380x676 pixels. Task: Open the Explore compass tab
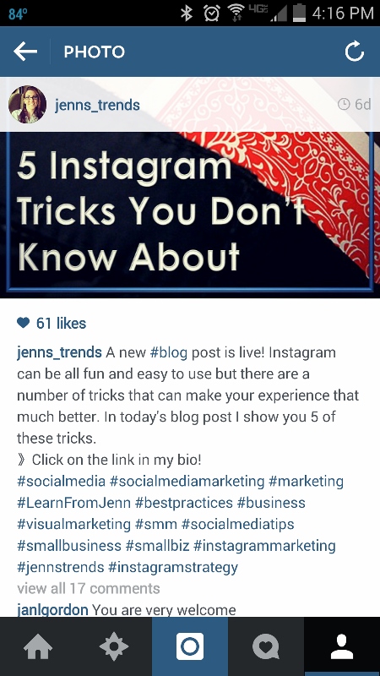[x=114, y=646]
